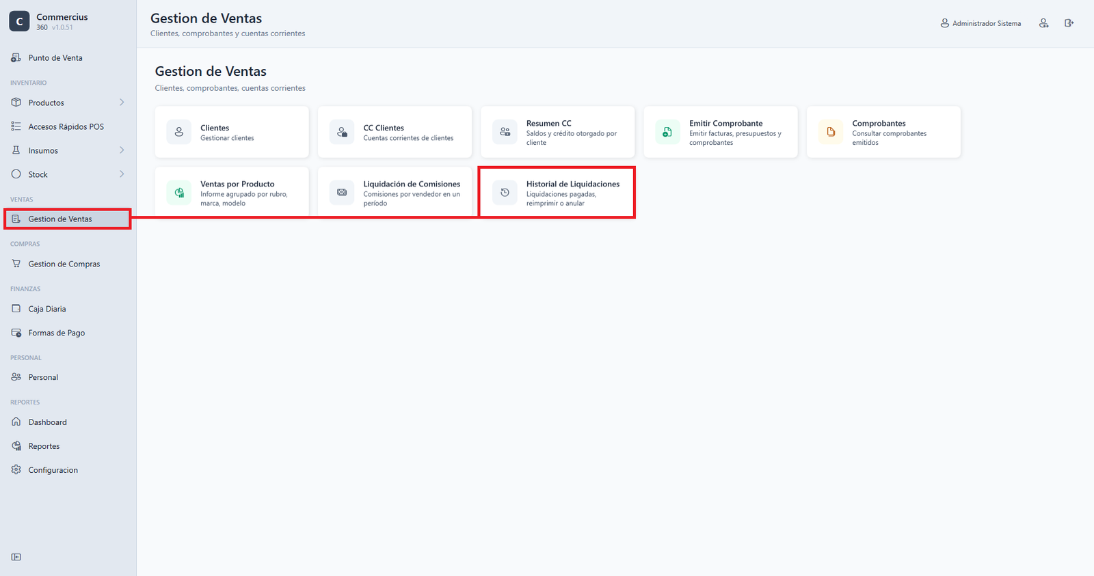Select Gestion de Ventas in sidebar
The image size is (1094, 576).
pos(68,219)
